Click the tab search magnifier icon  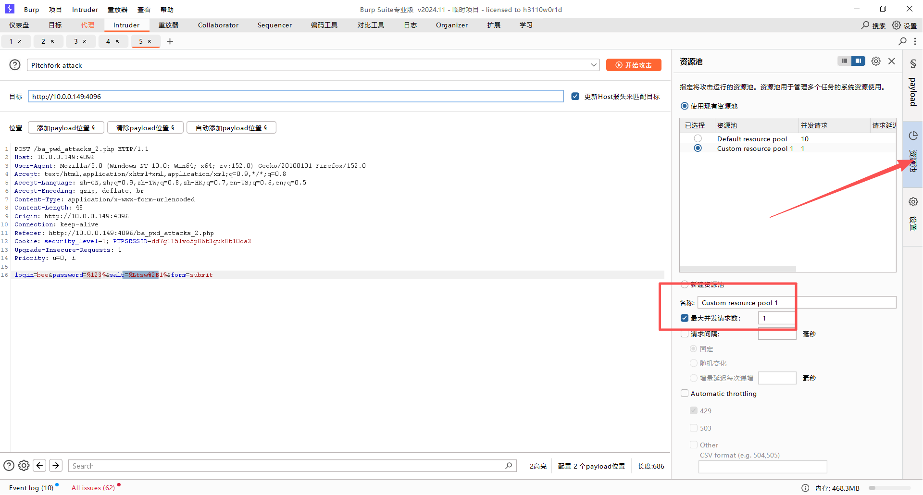(x=902, y=41)
